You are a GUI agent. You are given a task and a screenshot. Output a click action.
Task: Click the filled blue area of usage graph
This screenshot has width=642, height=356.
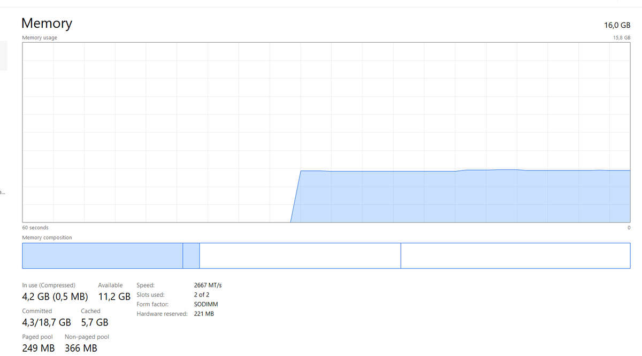point(460,197)
